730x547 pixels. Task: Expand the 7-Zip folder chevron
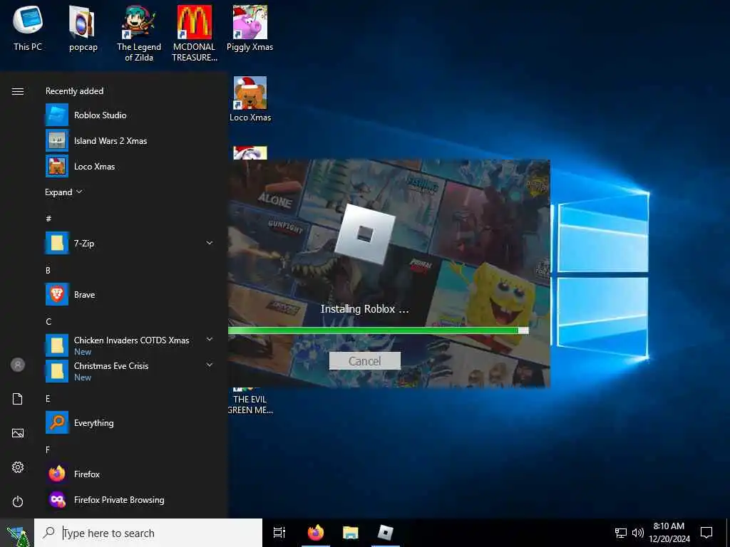pyautogui.click(x=210, y=243)
